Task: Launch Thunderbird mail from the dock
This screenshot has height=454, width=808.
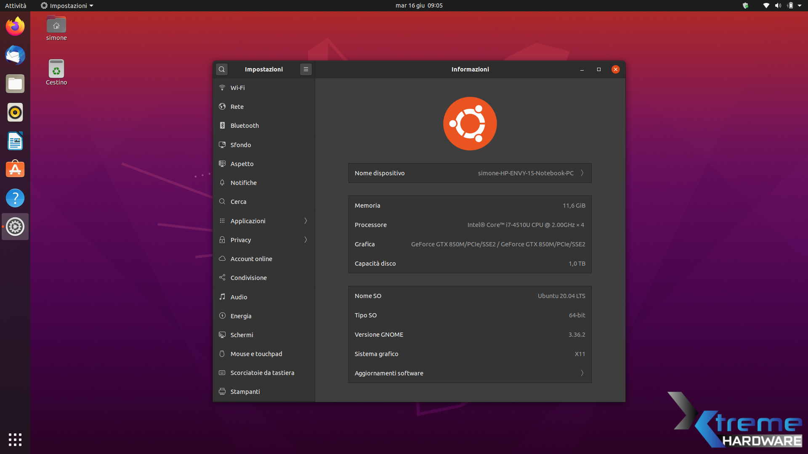Action: click(x=15, y=55)
